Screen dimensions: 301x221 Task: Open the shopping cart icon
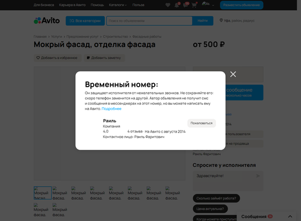pyautogui.click(x=194, y=5)
